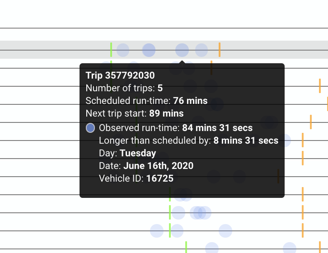Select the Day Tuesday entry

click(138, 153)
